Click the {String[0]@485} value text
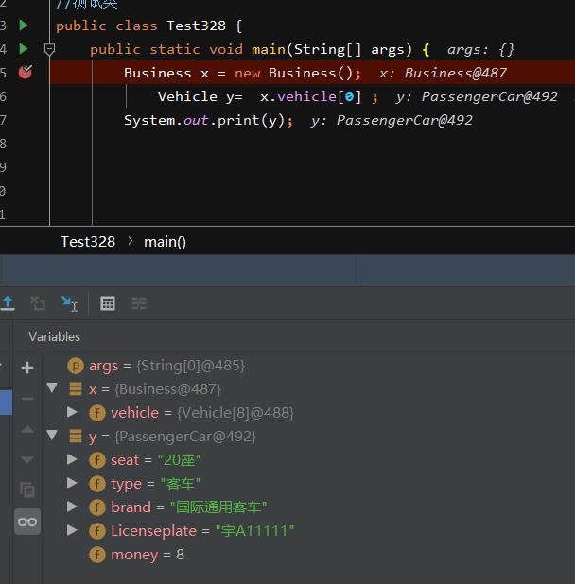The height and width of the screenshot is (584, 575). pyautogui.click(x=190, y=366)
